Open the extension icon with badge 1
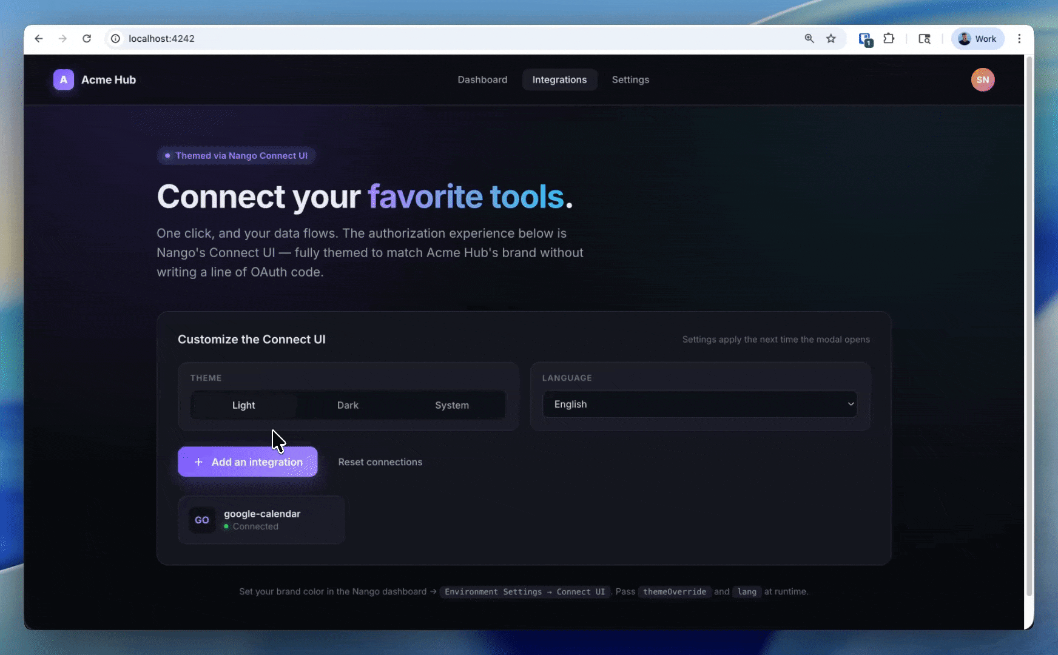This screenshot has width=1058, height=655. pyautogui.click(x=865, y=39)
